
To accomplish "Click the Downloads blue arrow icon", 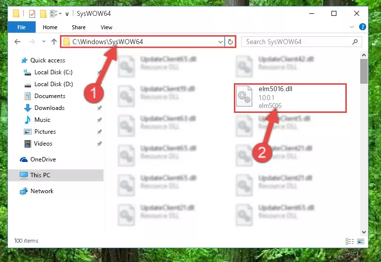I will (x=28, y=108).
